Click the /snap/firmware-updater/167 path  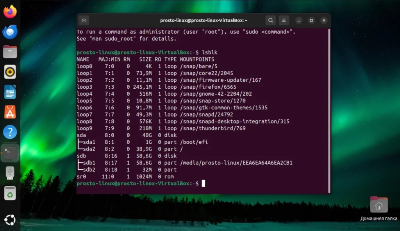pyautogui.click(x=220, y=80)
